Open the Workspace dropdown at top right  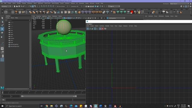179,4
